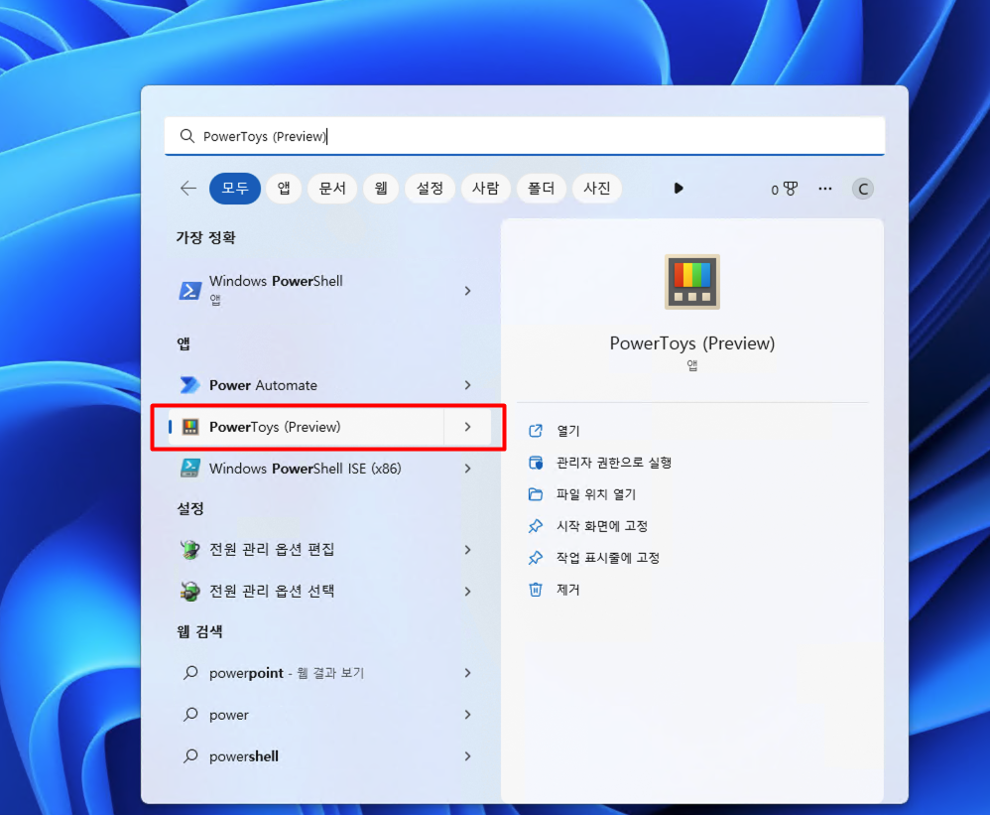
Task: Open the three-dot options menu
Action: 825,189
